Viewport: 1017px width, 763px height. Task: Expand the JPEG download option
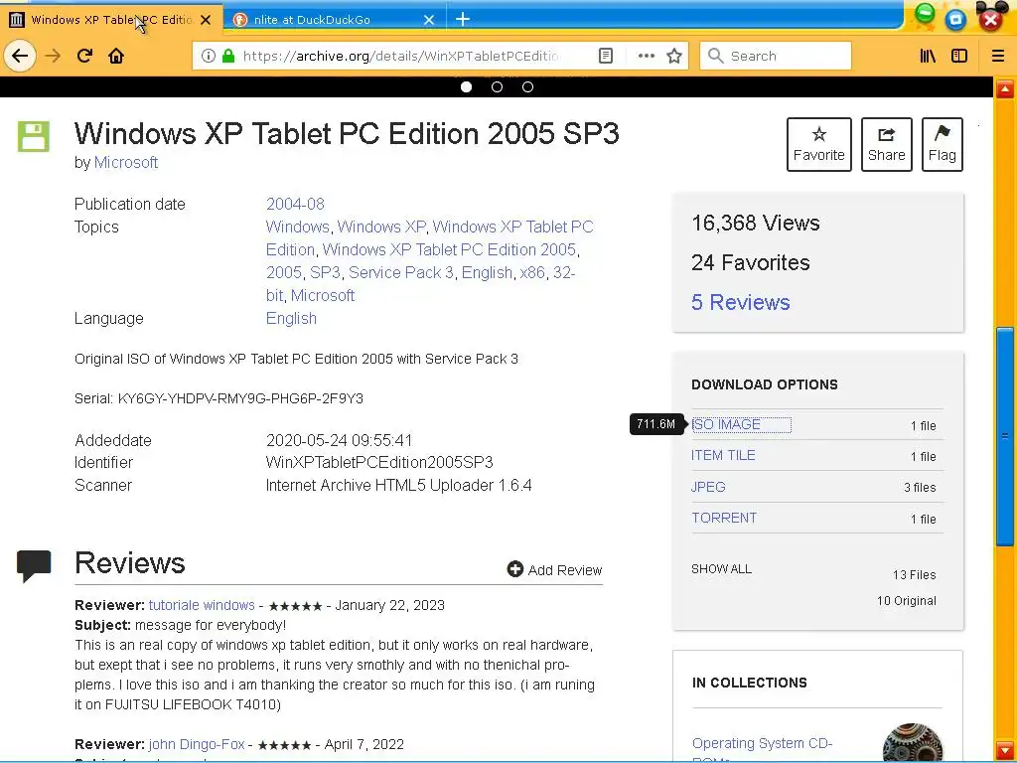(708, 487)
